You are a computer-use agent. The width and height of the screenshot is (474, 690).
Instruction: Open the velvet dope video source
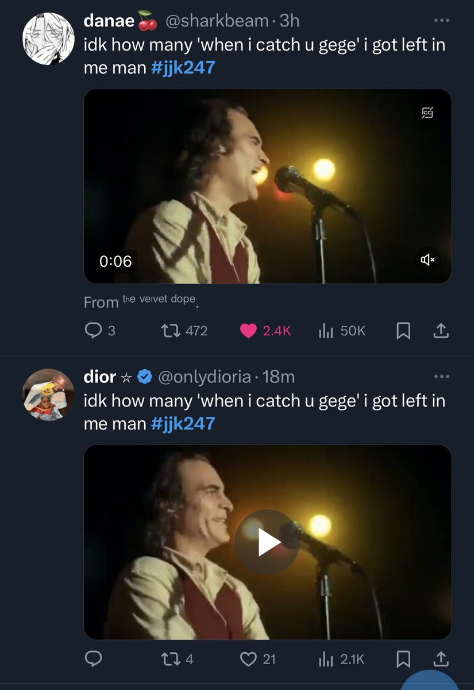[x=159, y=299]
